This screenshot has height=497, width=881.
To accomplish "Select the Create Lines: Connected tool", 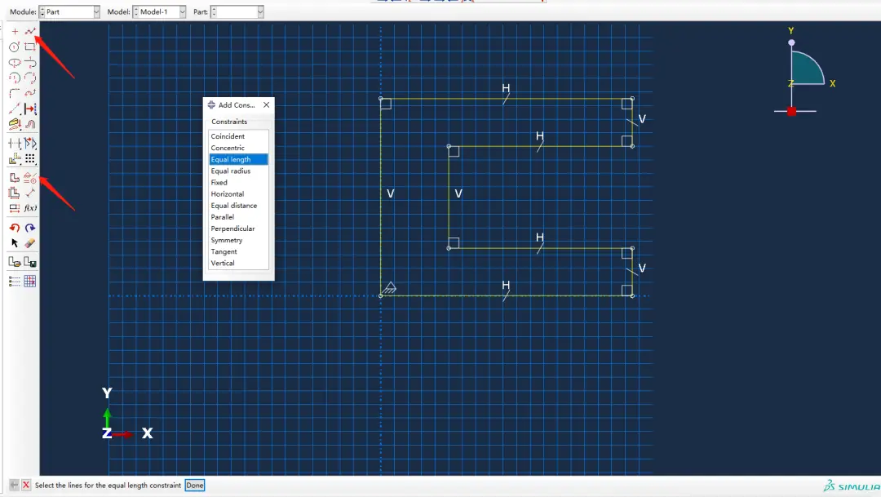I will pyautogui.click(x=30, y=32).
